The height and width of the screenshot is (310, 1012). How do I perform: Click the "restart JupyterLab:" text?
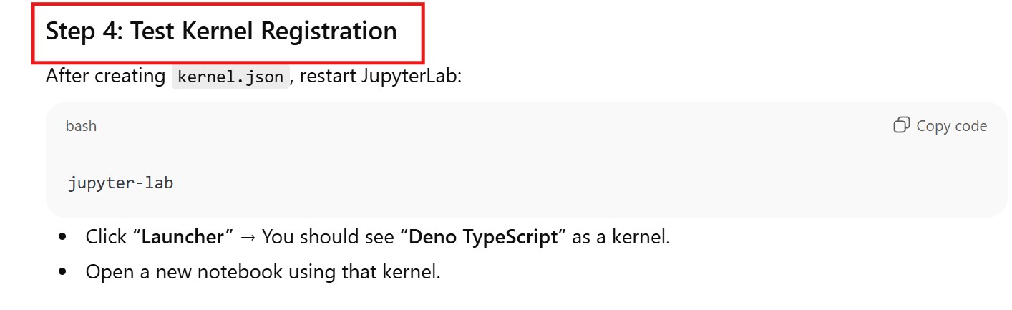(381, 76)
